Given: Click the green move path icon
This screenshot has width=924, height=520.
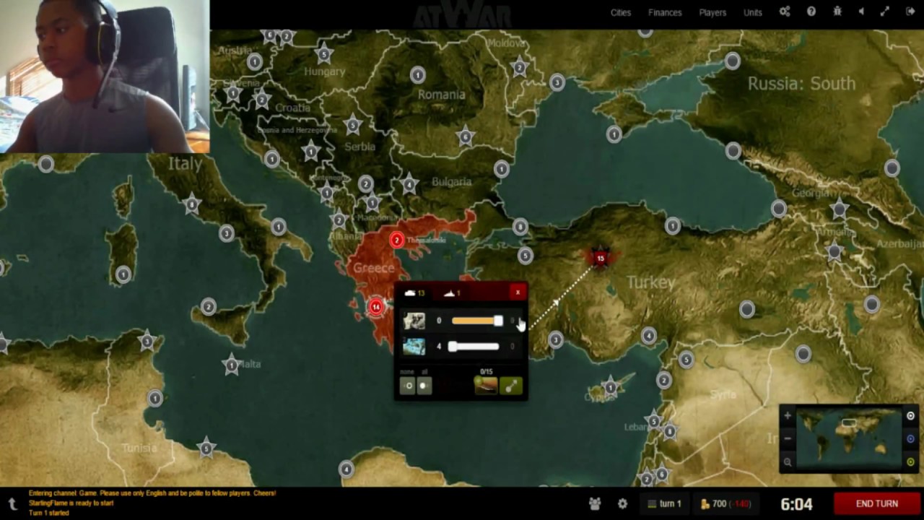Looking at the screenshot, I should tap(510, 386).
